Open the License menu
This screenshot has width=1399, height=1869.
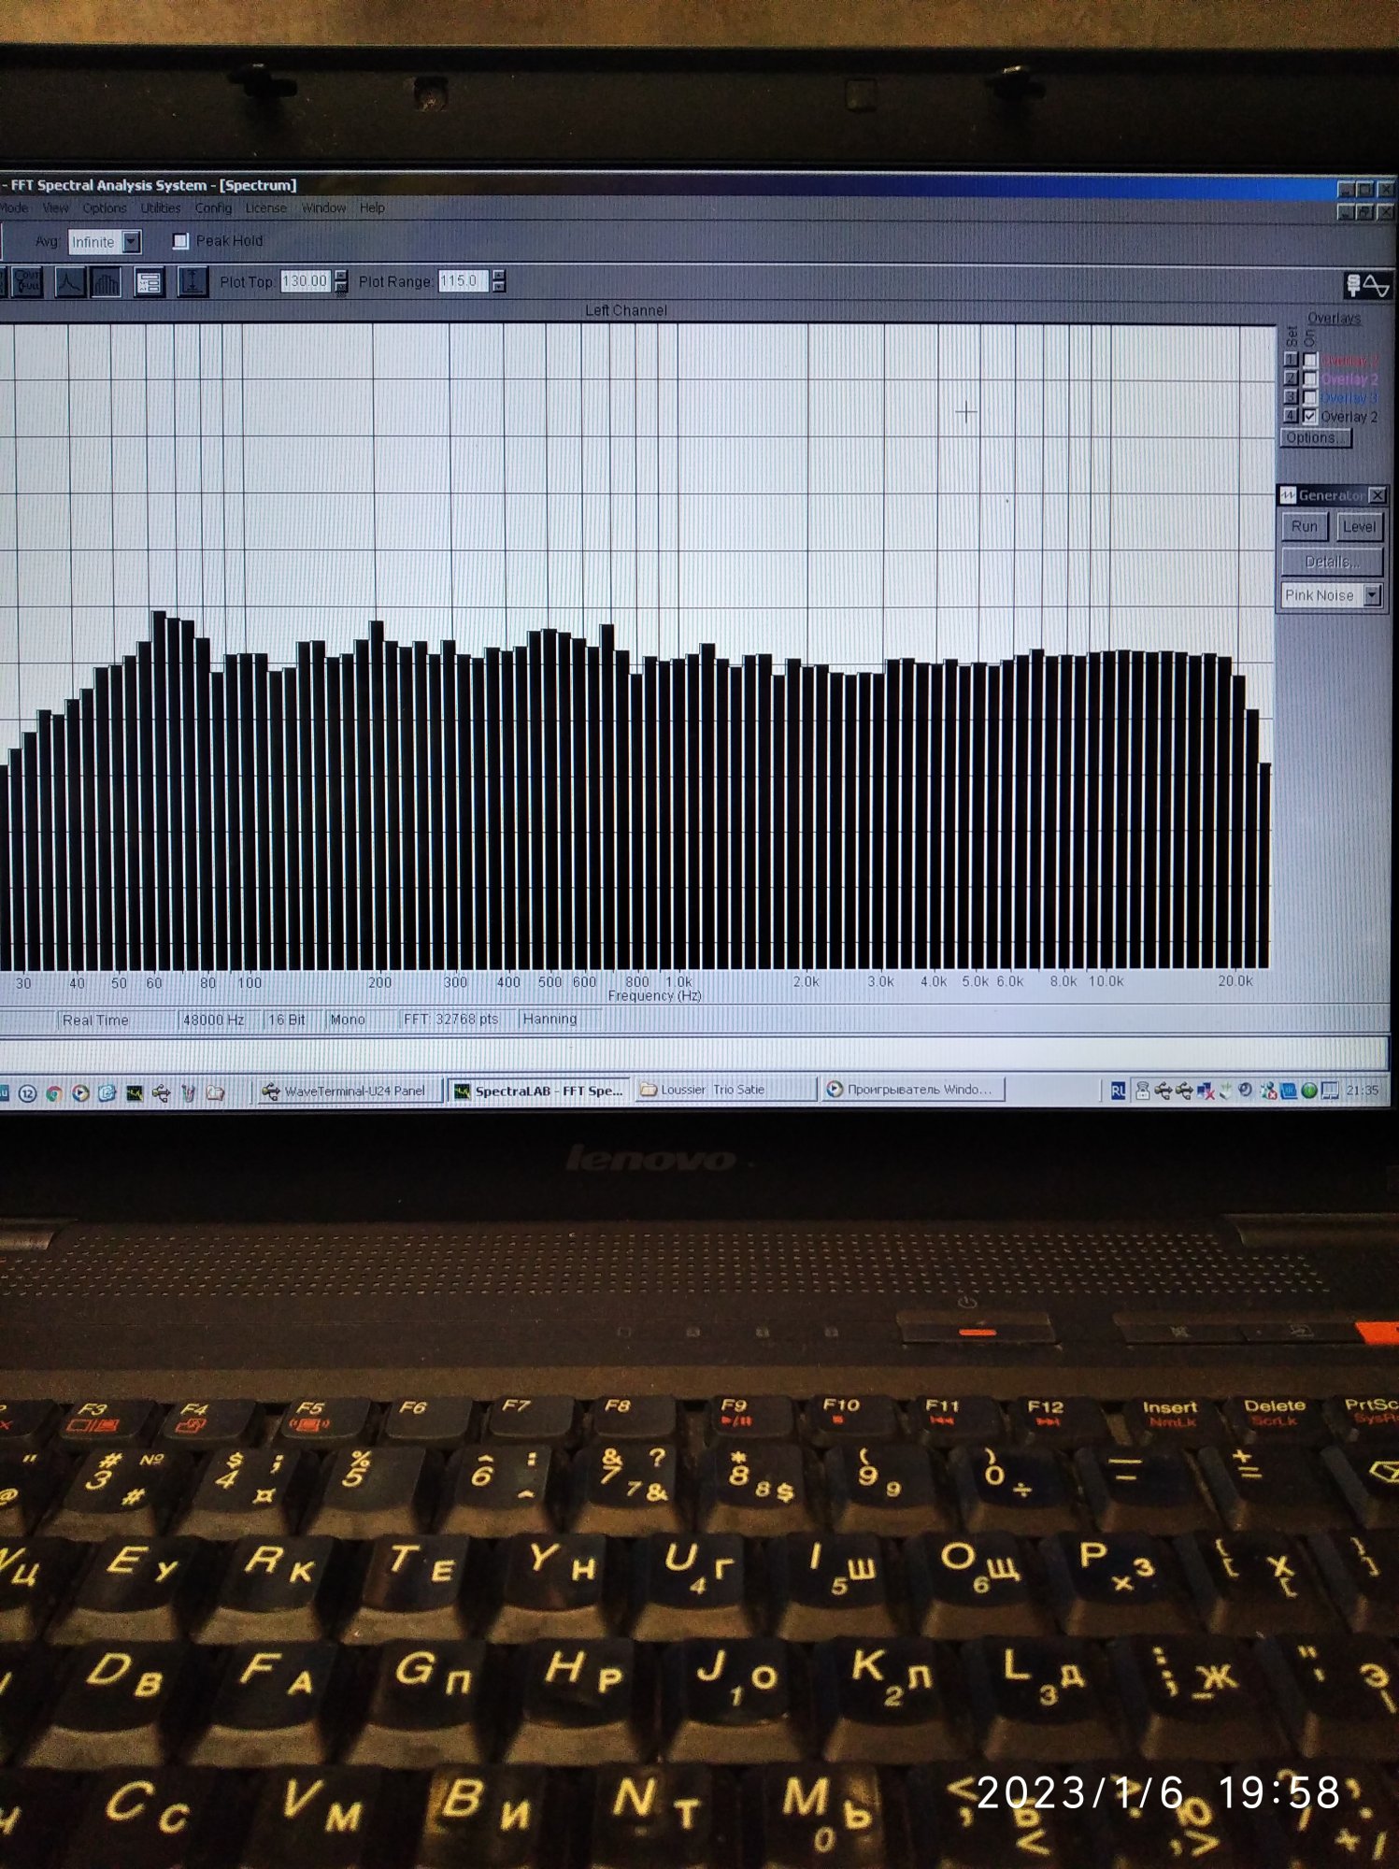coord(265,208)
